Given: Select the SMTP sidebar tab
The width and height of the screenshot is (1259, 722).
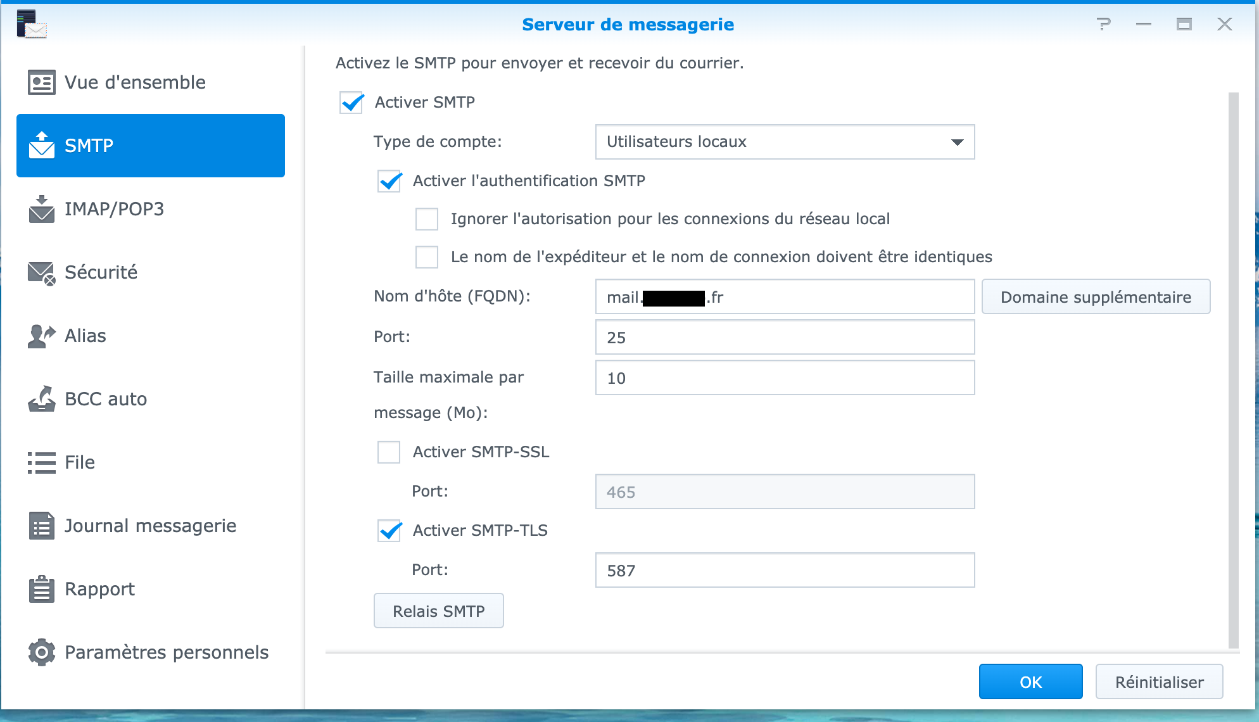Looking at the screenshot, I should 151,146.
